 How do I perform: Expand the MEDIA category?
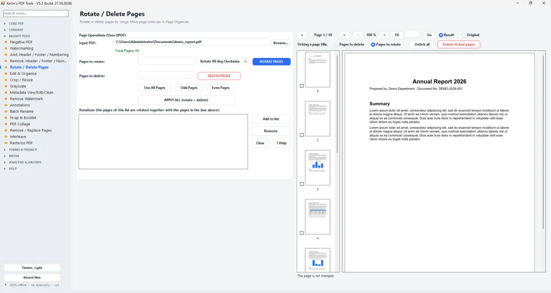click(14, 156)
